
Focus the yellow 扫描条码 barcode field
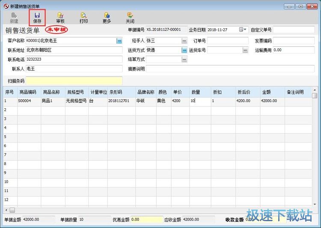click(74, 81)
